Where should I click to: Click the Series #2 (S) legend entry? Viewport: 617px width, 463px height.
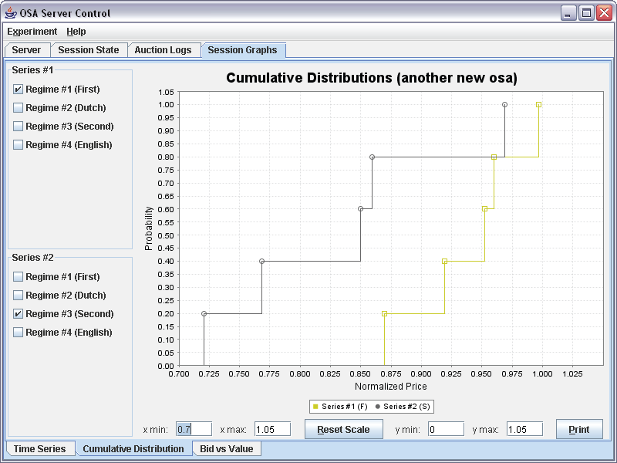click(x=403, y=407)
